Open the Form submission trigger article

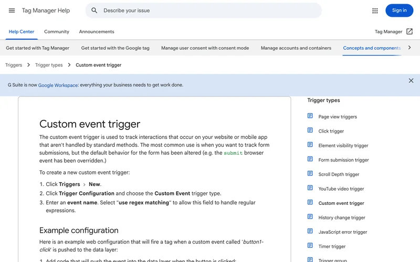[343, 160]
